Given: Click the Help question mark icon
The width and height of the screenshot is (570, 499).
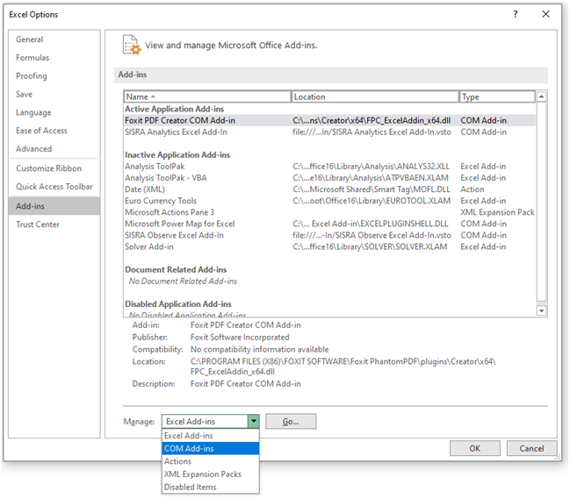Looking at the screenshot, I should [515, 14].
